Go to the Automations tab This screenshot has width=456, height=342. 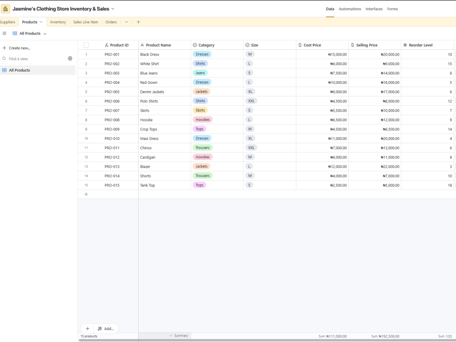click(350, 9)
